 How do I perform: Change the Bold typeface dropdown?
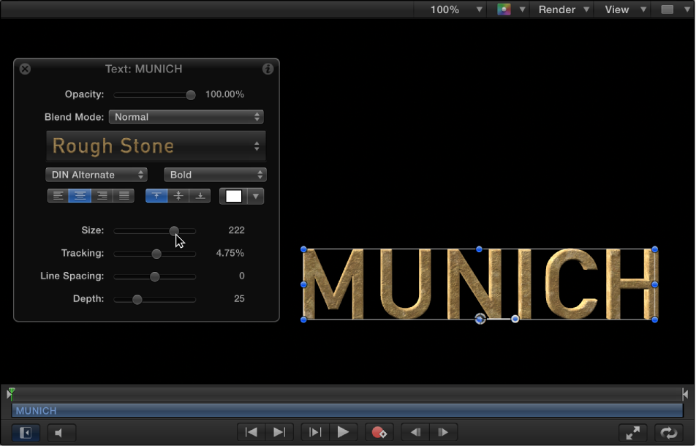[x=214, y=175]
